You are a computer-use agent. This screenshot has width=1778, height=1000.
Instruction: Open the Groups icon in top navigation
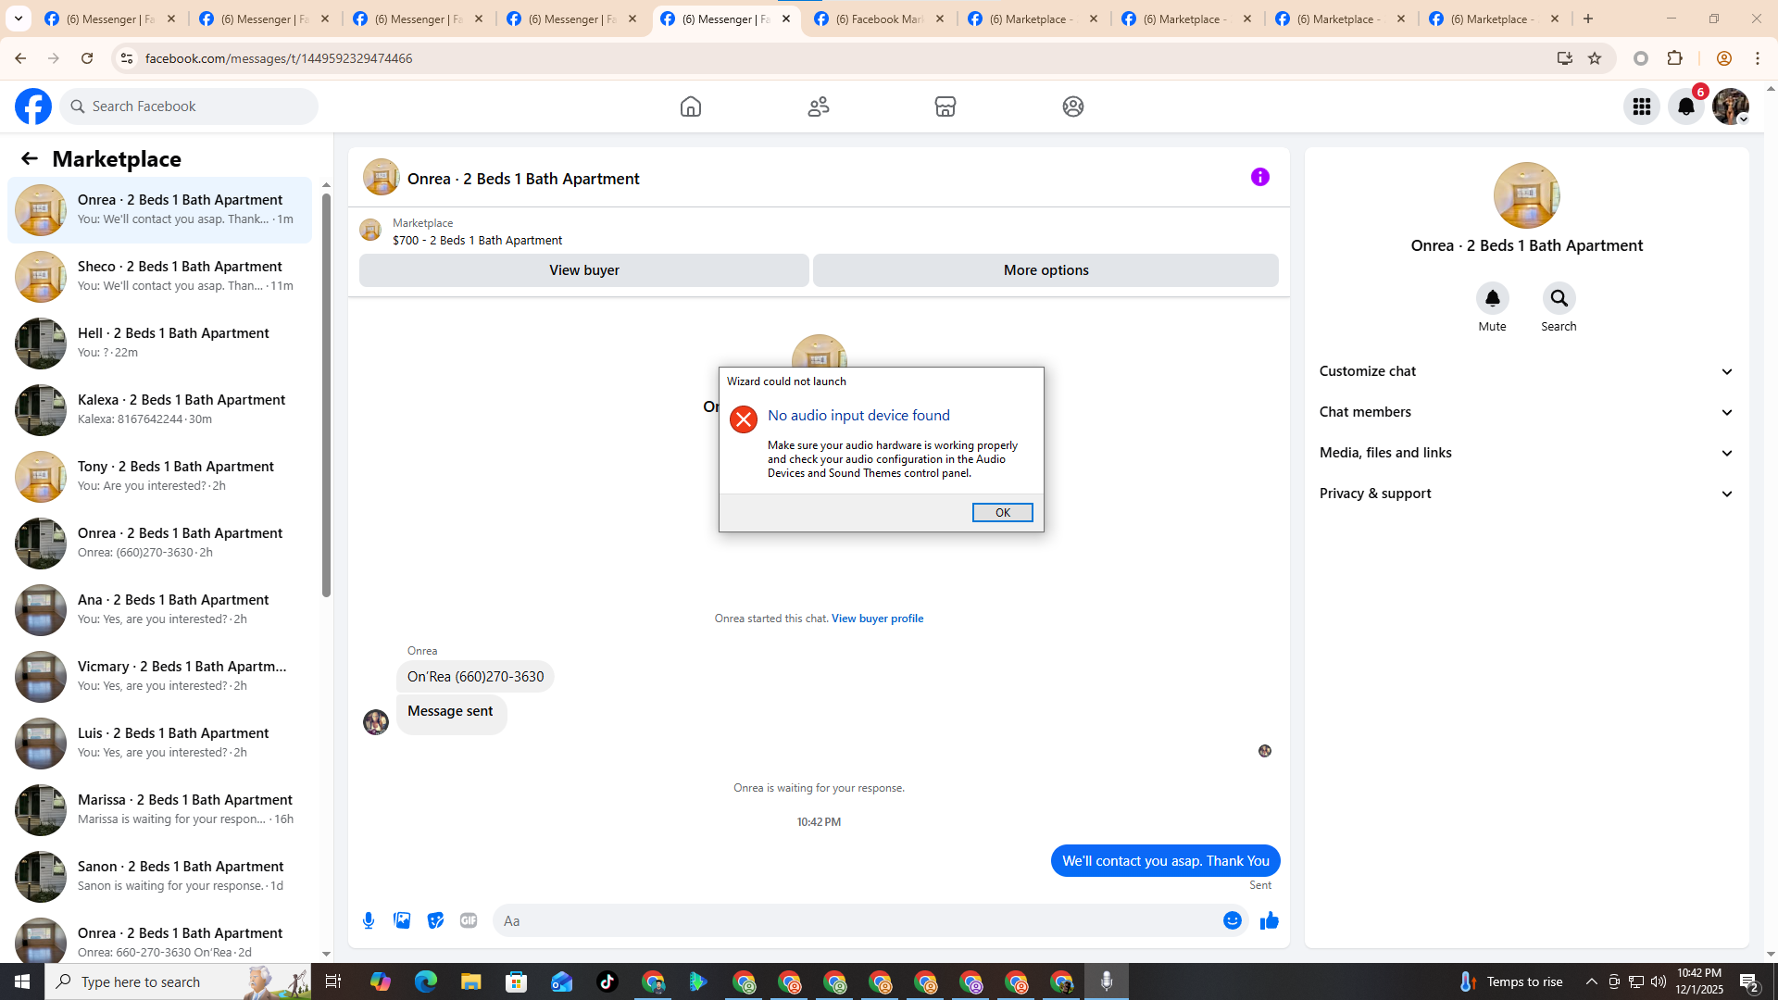point(1073,106)
